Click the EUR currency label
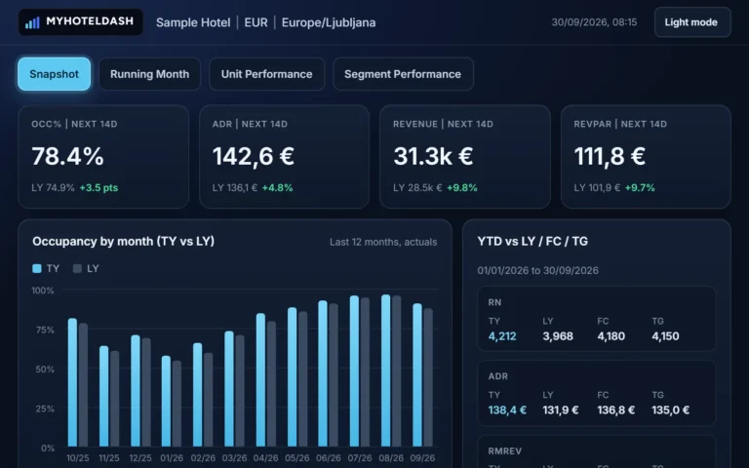Viewport: 749px width, 468px height. pos(256,22)
